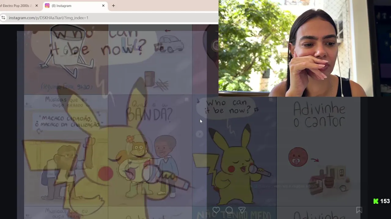Close the Electro Pop 2000s tab
Image resolution: width=391 pixels, height=219 pixels.
(x=37, y=5)
